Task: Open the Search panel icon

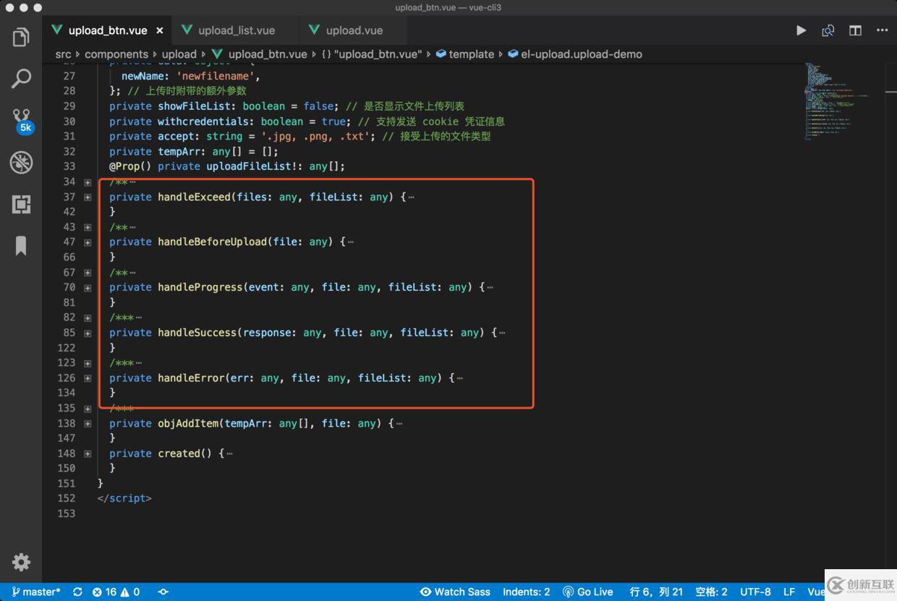Action: pyautogui.click(x=21, y=78)
